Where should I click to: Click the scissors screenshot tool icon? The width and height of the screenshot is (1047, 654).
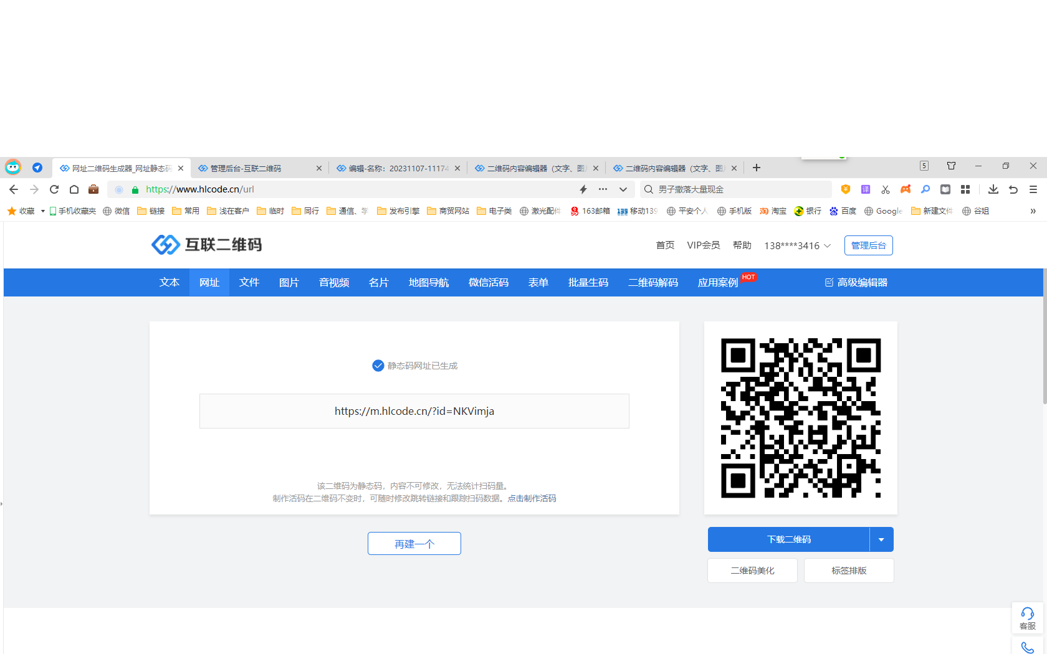tap(886, 189)
